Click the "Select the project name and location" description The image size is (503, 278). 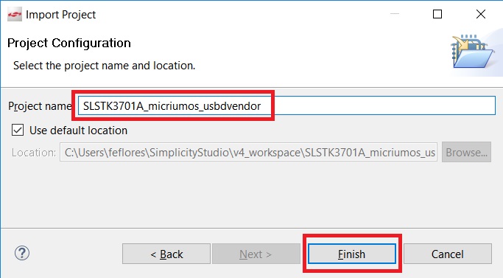pyautogui.click(x=105, y=66)
